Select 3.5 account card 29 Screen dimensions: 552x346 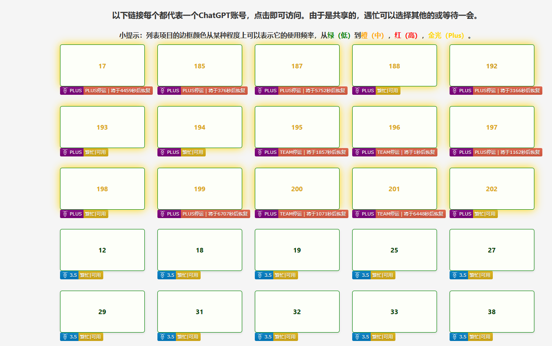(x=102, y=312)
